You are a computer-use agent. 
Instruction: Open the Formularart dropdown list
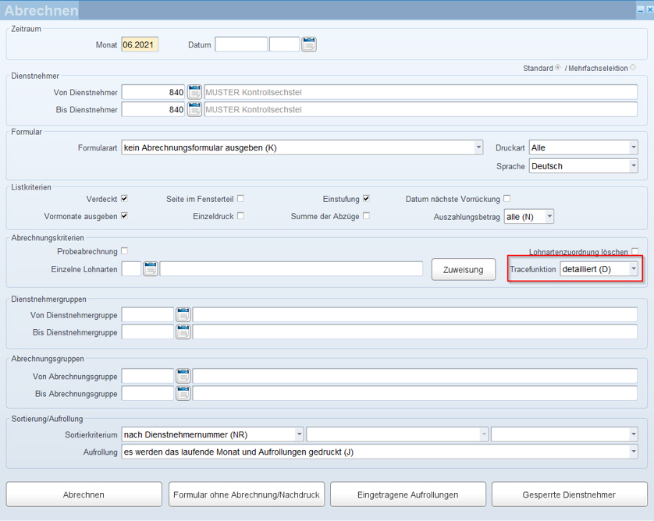[478, 147]
